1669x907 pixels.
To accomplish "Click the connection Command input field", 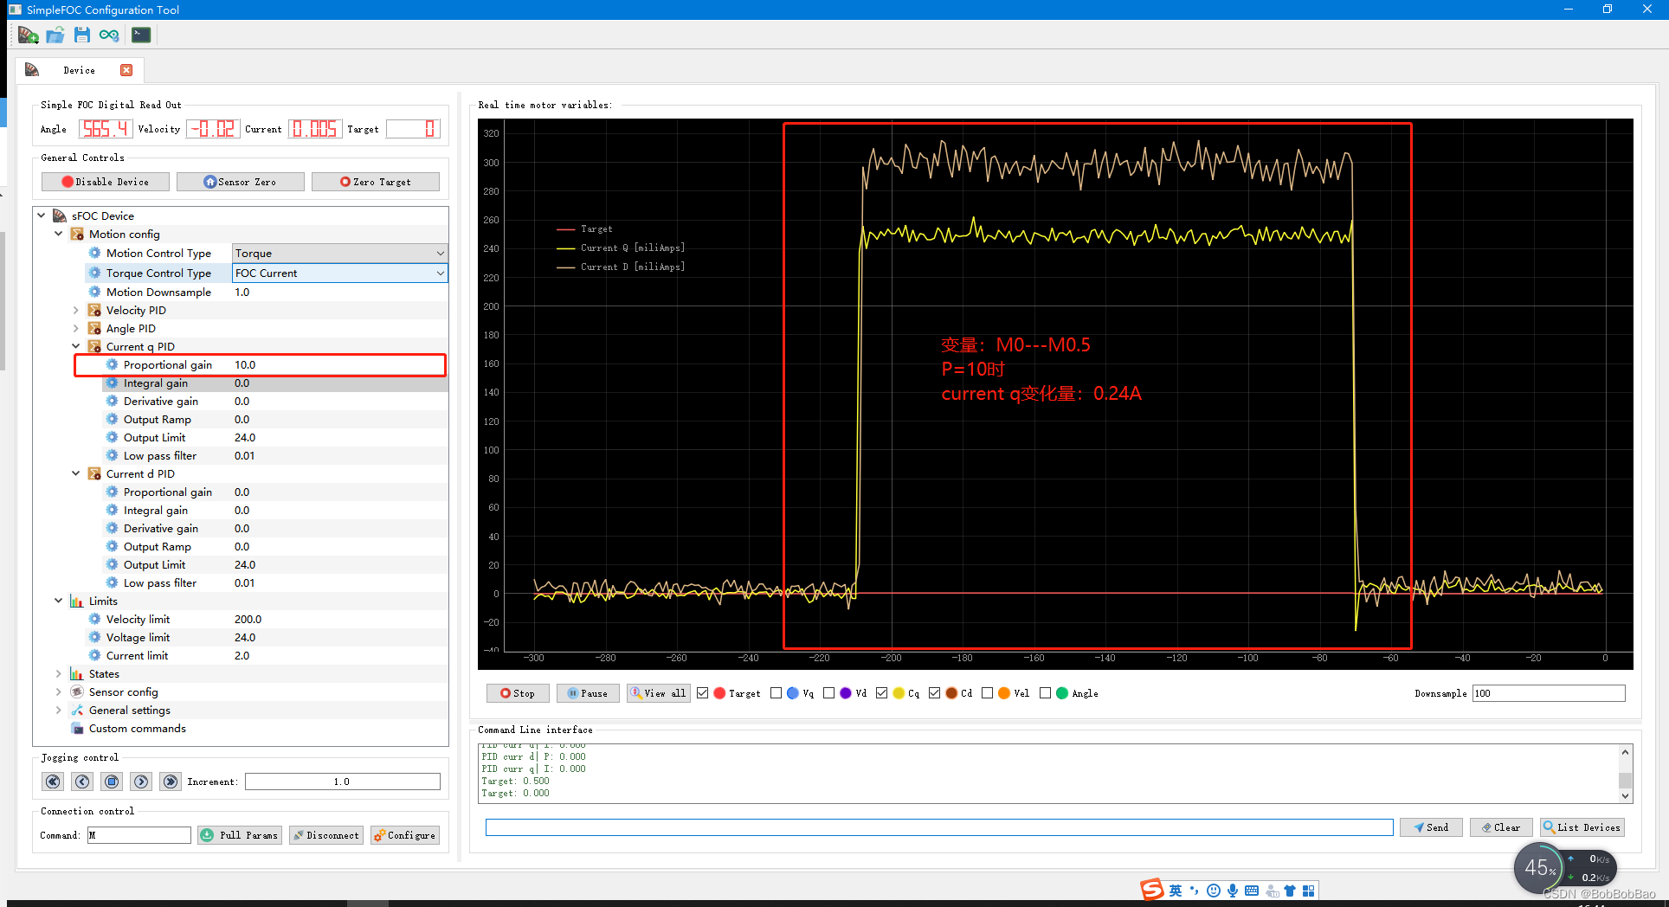I will point(139,835).
